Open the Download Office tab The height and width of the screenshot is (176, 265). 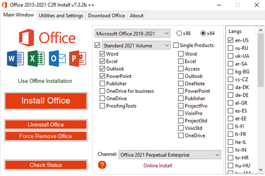[x=107, y=16]
